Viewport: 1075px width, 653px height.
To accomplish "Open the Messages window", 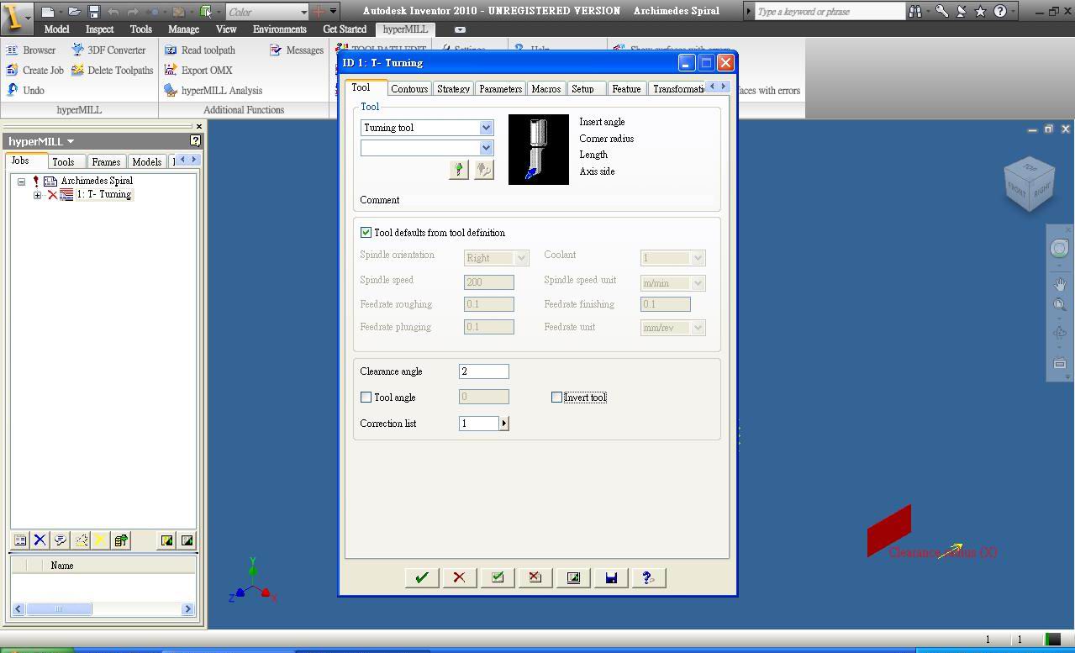I will point(297,50).
